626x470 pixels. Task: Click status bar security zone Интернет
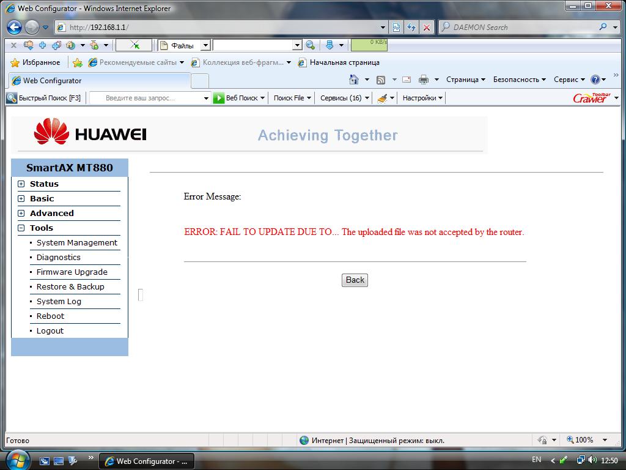point(371,441)
